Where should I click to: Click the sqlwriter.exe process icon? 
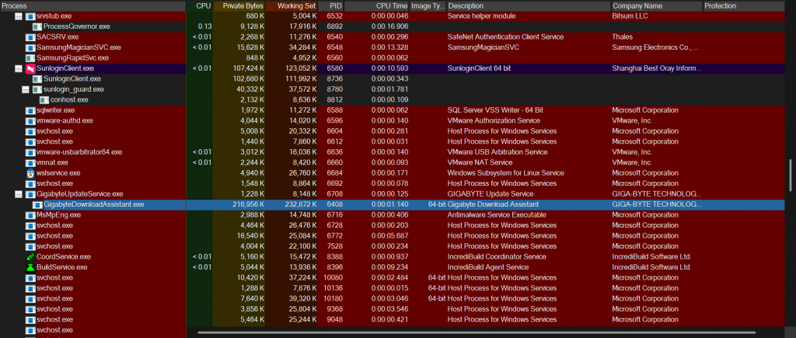tap(30, 110)
